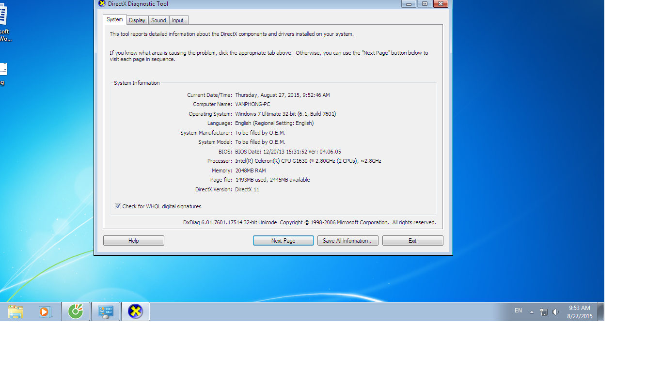The image size is (662, 372).
Task: Launch Windows Media Player from taskbar
Action: pos(45,312)
